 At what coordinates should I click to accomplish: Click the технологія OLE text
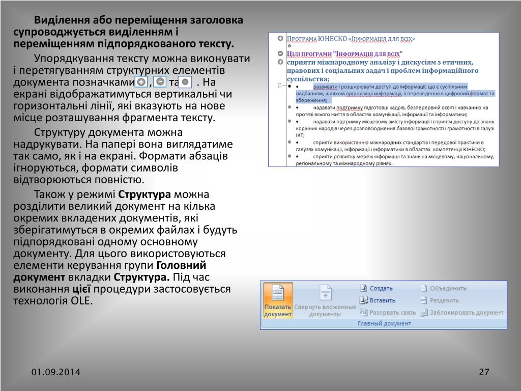click(x=53, y=300)
